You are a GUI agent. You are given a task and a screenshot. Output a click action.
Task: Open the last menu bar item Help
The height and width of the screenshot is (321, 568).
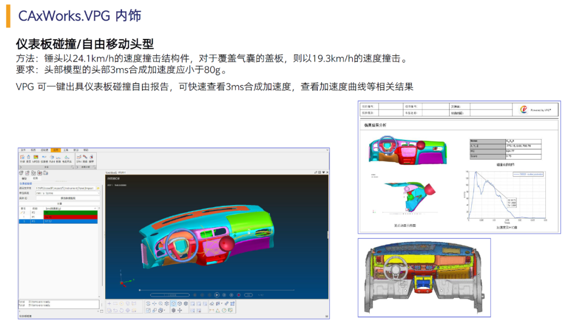point(86,150)
